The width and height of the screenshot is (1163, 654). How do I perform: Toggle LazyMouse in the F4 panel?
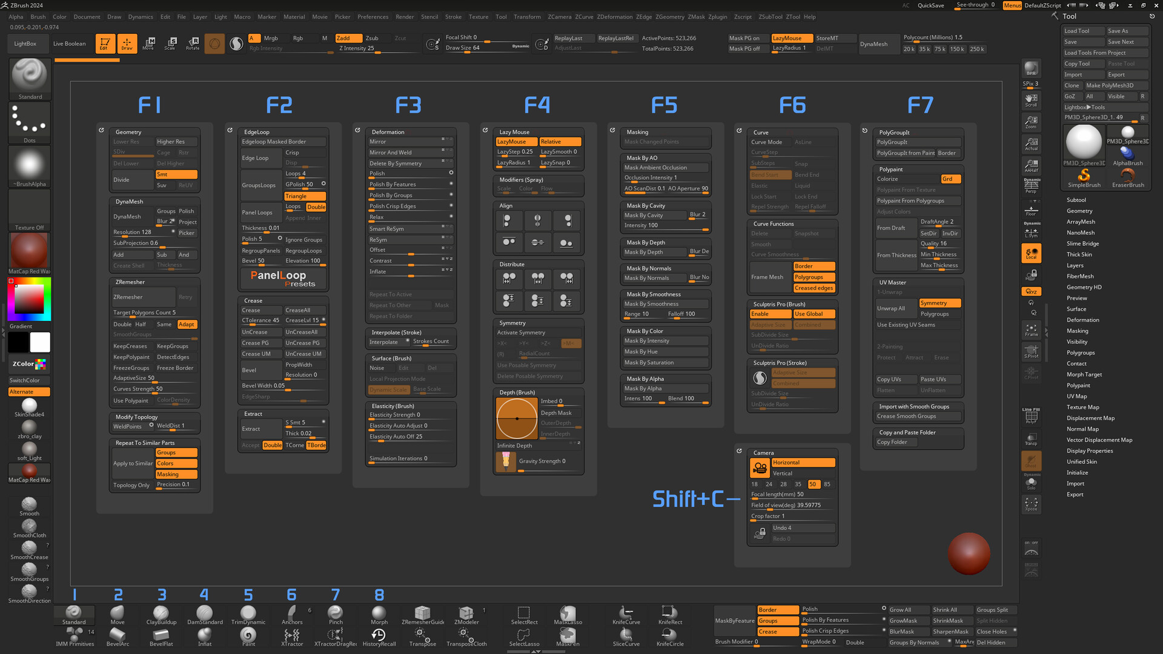click(x=517, y=142)
